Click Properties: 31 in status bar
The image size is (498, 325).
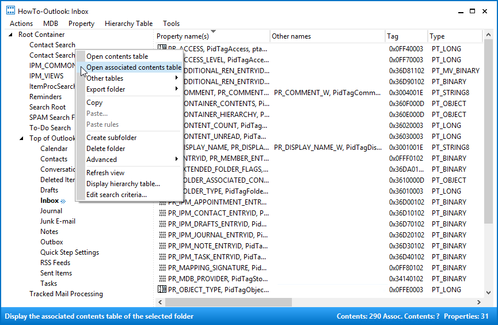[466, 316]
